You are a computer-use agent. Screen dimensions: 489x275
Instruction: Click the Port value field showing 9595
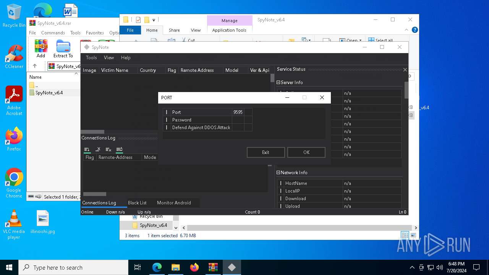pos(238,112)
